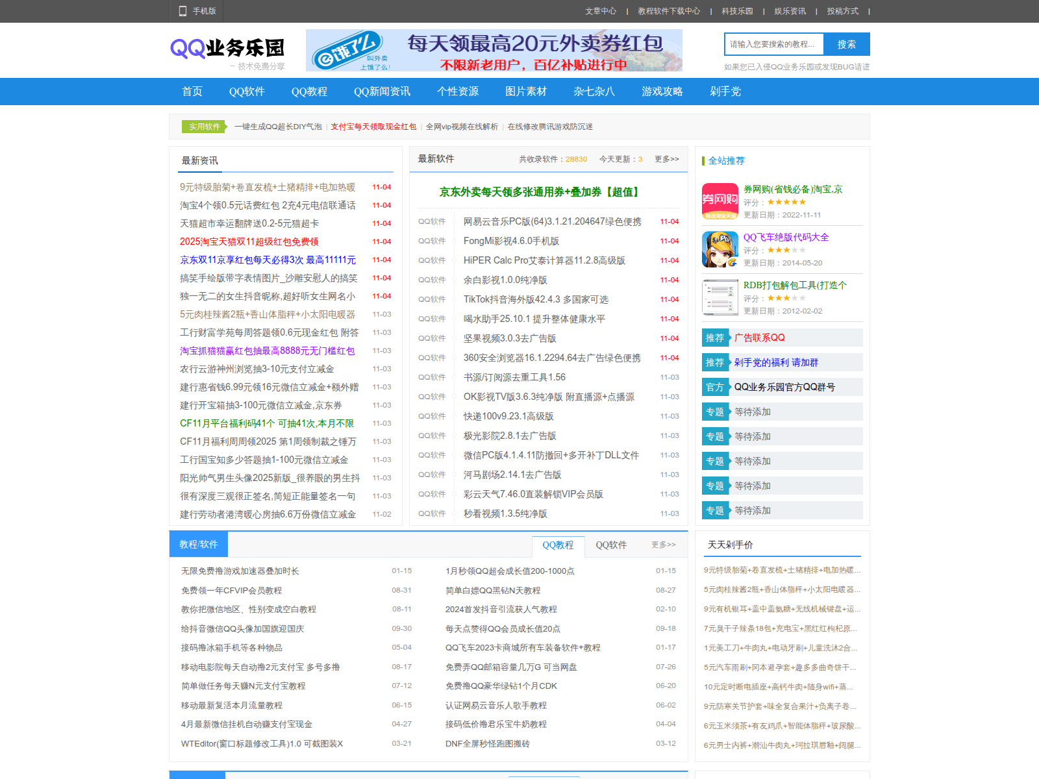1039x779 pixels.
Task: Switch to the QQ软件 tab
Action: pos(611,545)
